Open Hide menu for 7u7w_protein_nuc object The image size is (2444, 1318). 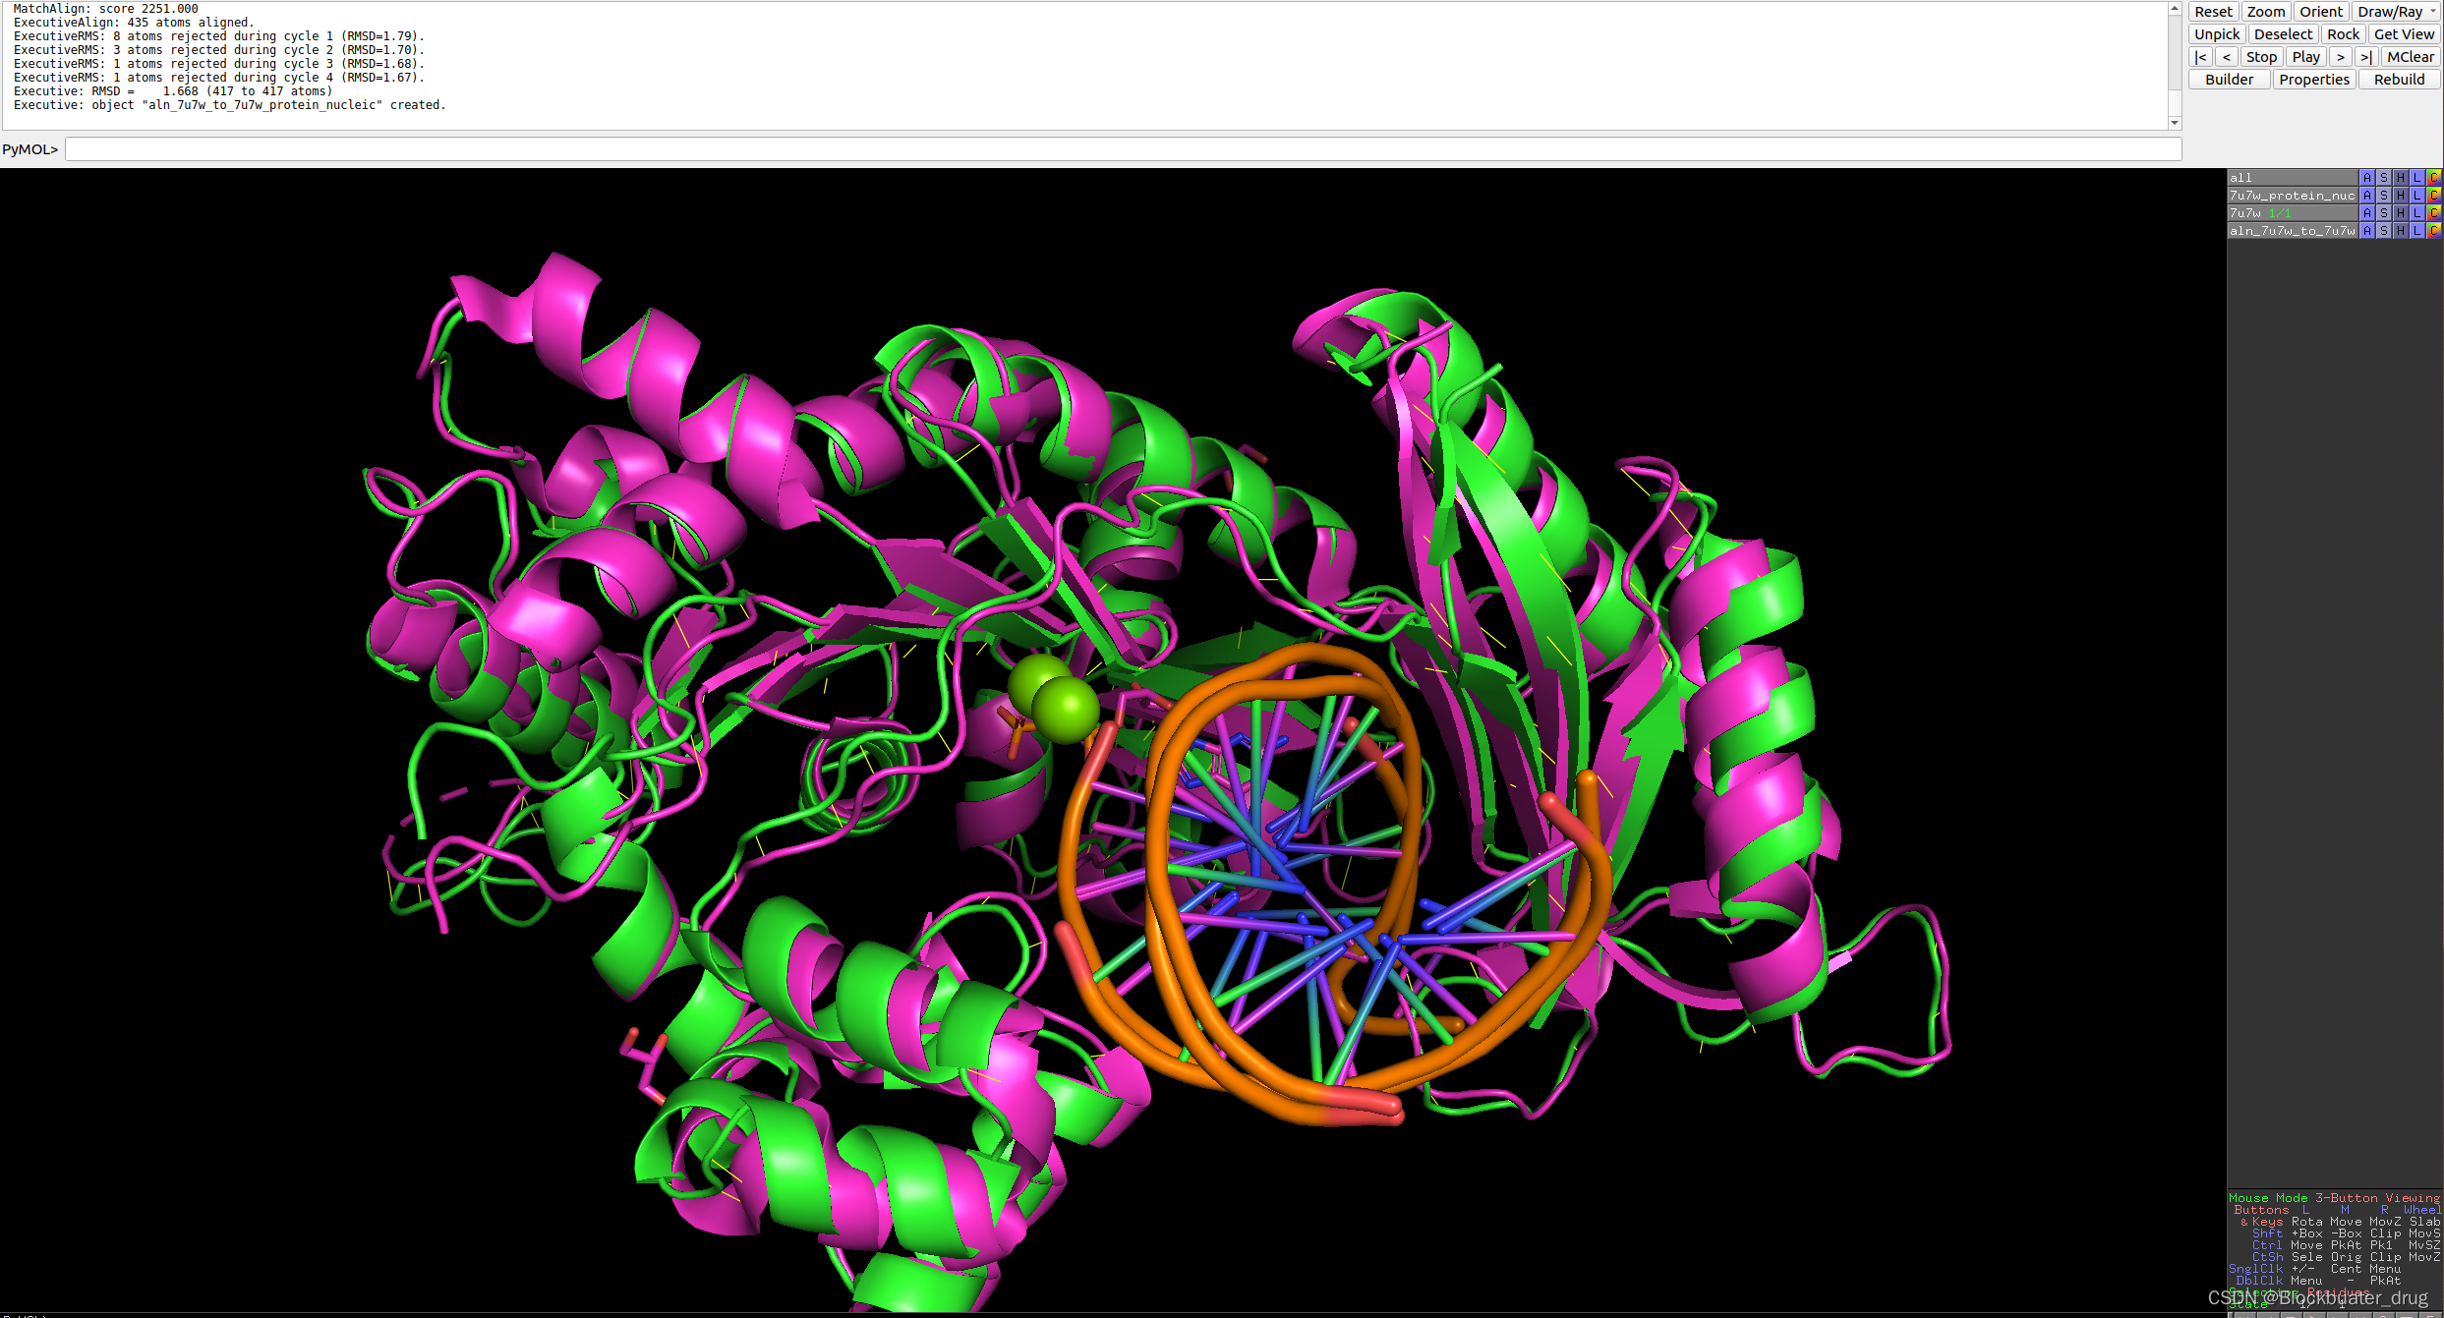point(2401,196)
